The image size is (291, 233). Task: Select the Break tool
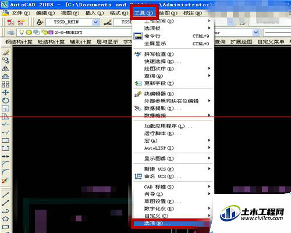[5, 149]
